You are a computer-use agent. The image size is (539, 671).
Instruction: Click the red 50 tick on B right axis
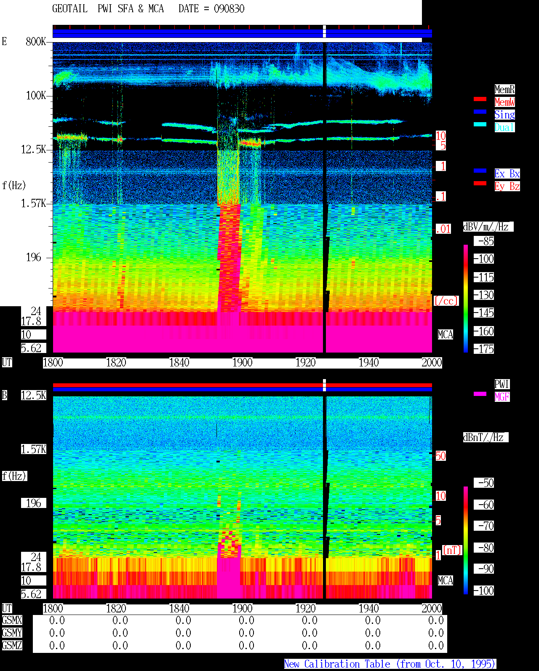point(440,456)
